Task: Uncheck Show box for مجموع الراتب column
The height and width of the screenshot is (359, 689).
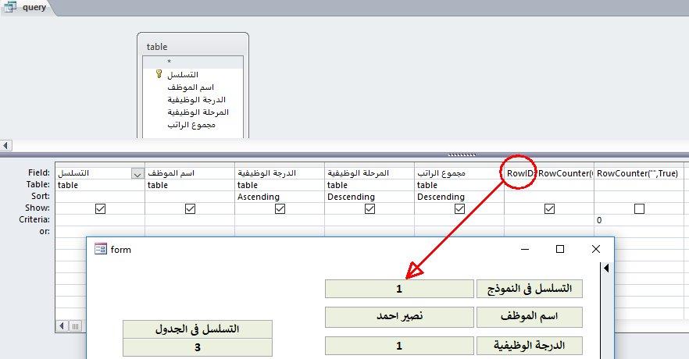Action: 459,209
